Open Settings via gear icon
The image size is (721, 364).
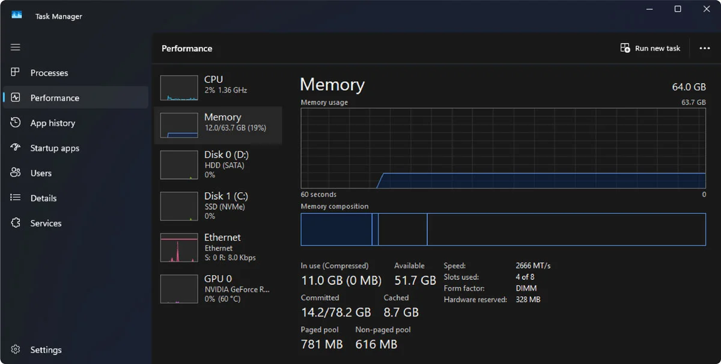click(x=16, y=350)
